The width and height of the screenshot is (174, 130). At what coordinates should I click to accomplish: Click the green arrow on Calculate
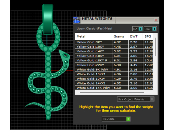[x=128, y=119]
